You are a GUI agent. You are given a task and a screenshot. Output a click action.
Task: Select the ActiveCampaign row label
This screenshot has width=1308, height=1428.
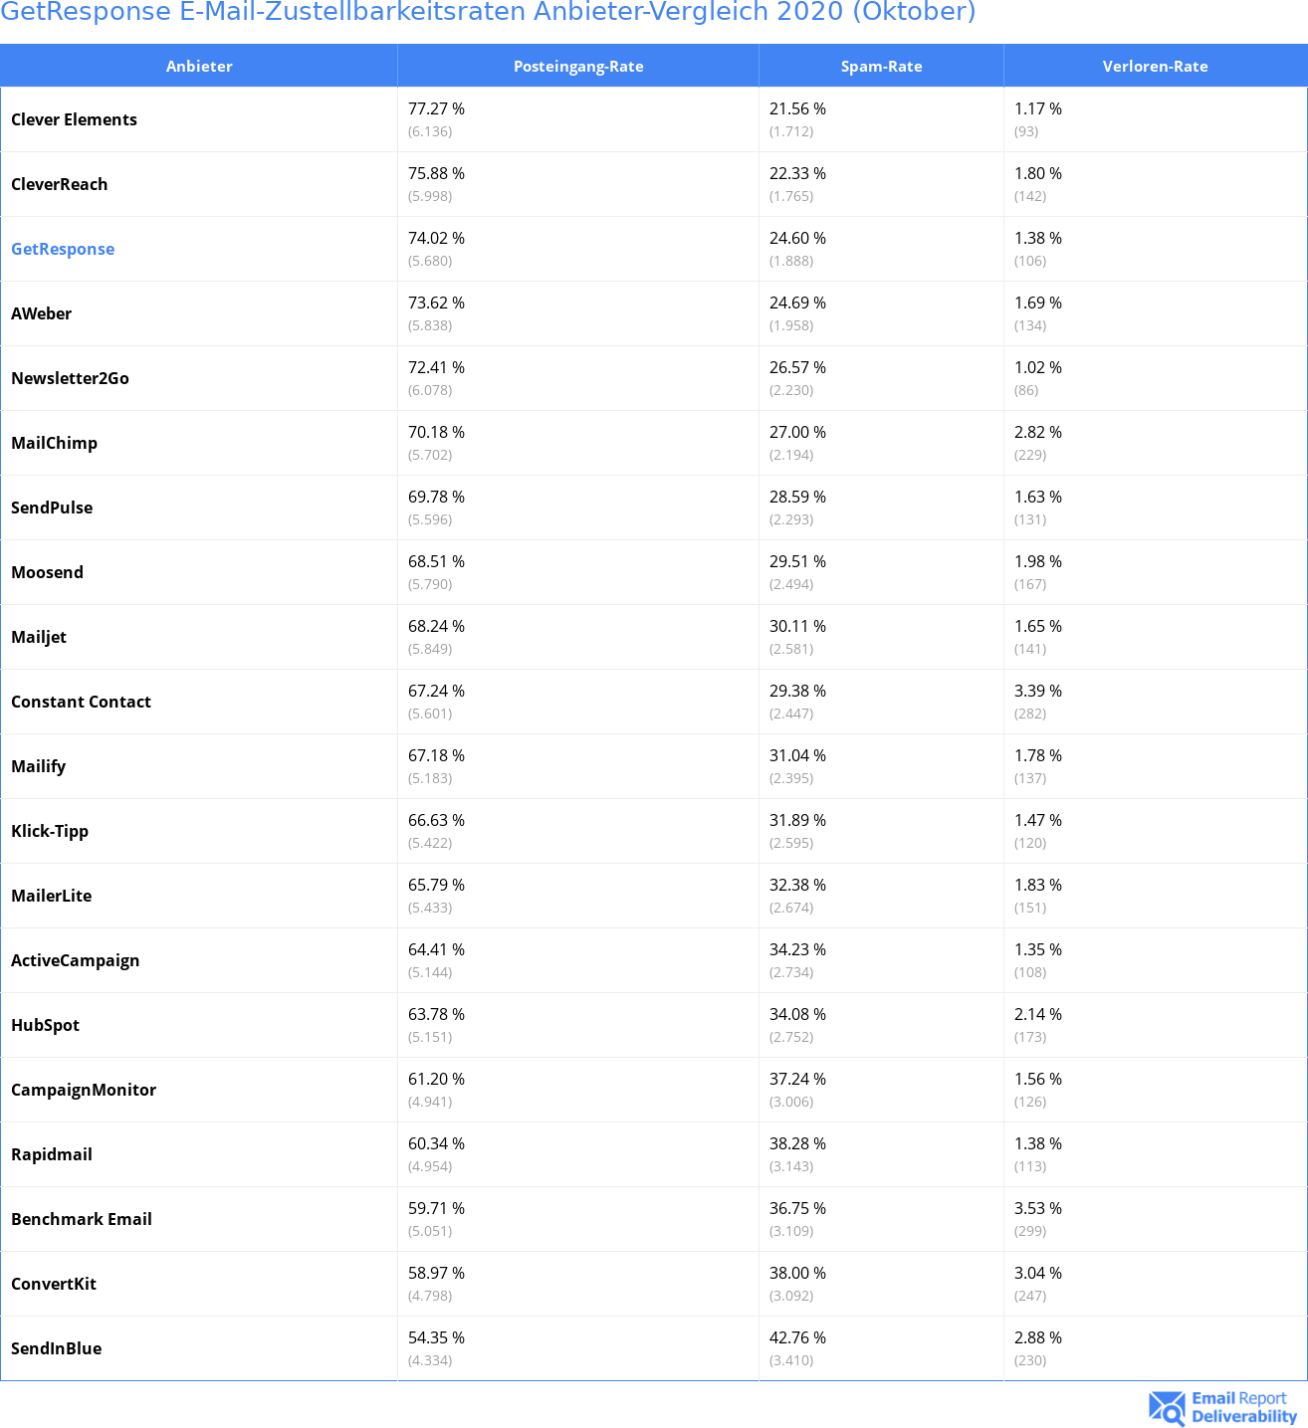[x=75, y=960]
